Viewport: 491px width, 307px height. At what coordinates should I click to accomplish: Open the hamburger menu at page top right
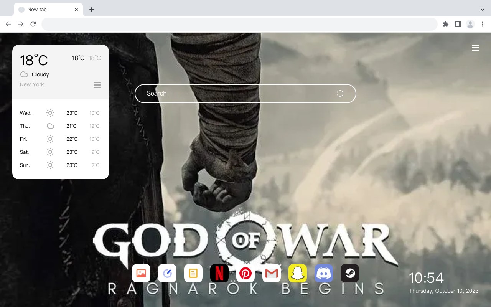pyautogui.click(x=475, y=48)
